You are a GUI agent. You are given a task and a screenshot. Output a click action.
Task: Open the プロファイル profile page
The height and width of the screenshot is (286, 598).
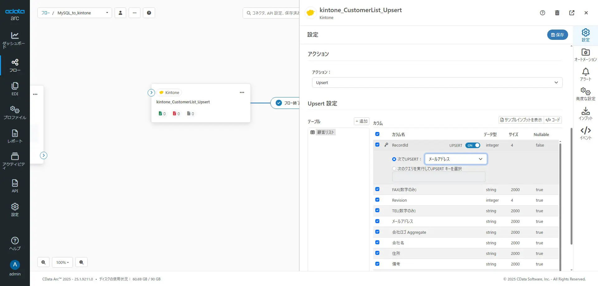(15, 113)
